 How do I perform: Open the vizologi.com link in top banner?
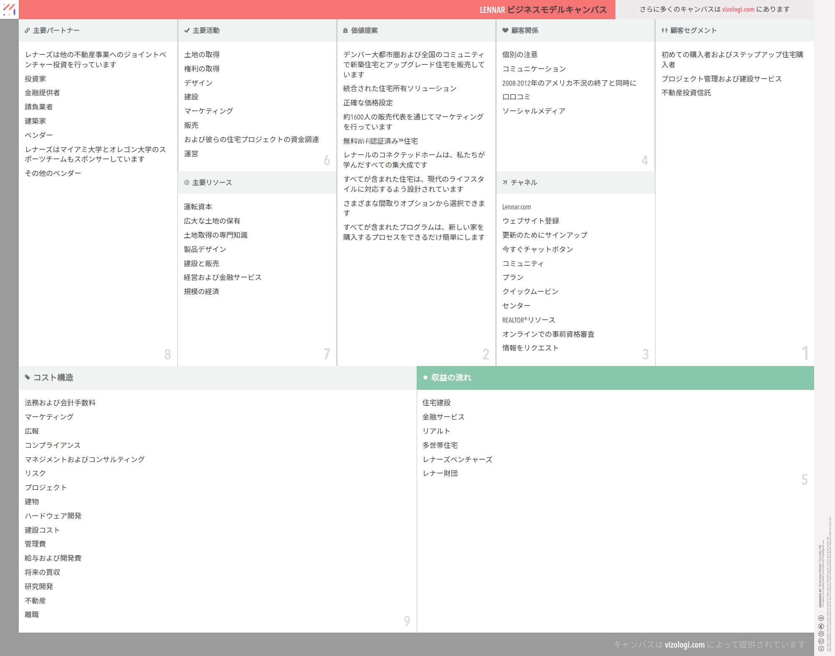pyautogui.click(x=738, y=9)
